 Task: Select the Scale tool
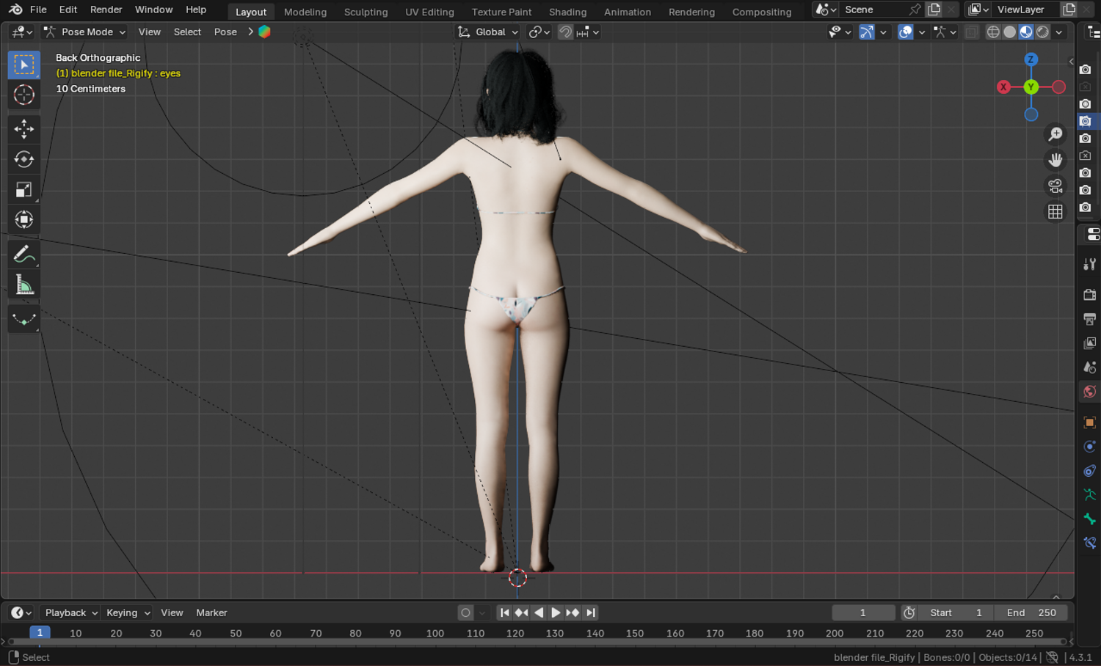click(23, 189)
